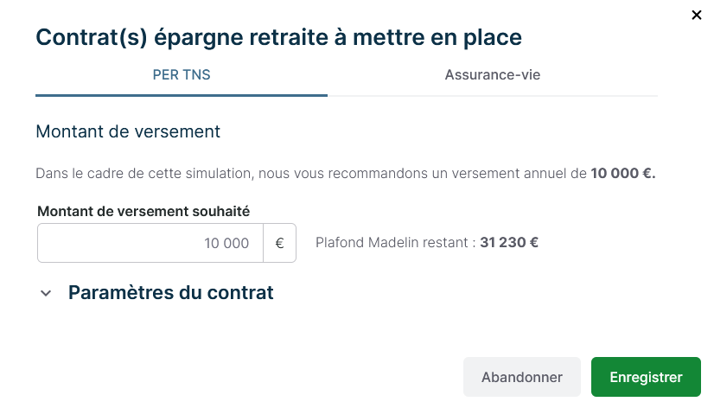Click the blue underline beneath PER TNS

click(182, 94)
